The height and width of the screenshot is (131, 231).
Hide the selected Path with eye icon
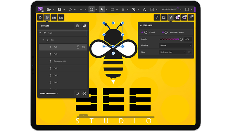[83, 47]
